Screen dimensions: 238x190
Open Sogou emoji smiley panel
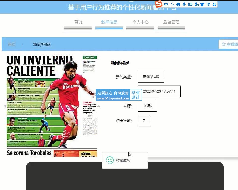click(178, 4)
